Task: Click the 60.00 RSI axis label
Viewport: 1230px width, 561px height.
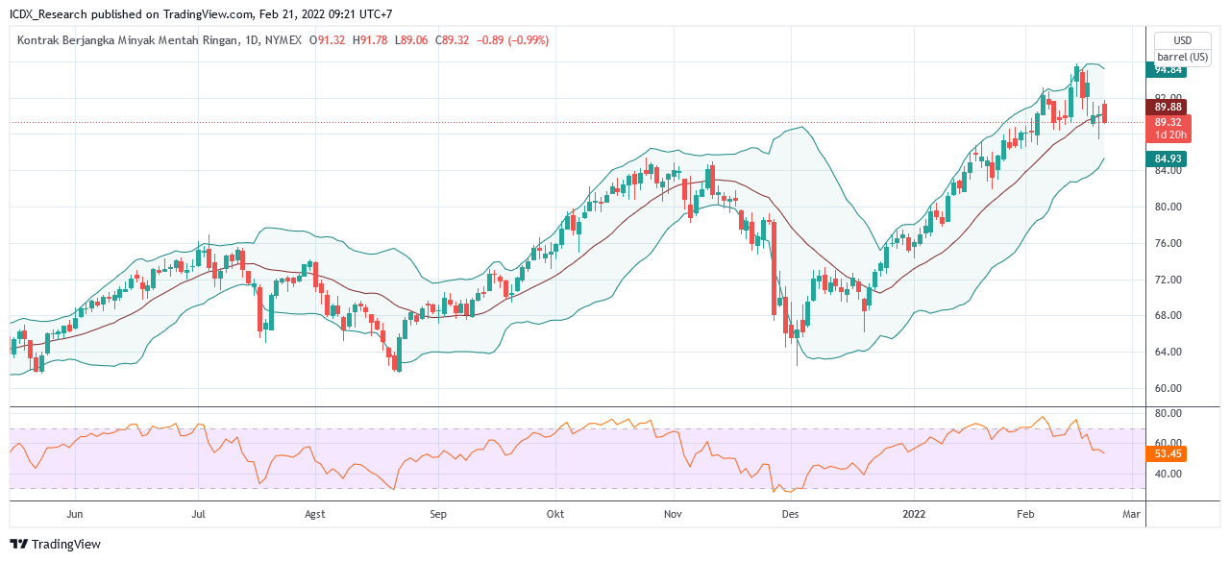Action: pyautogui.click(x=1168, y=443)
